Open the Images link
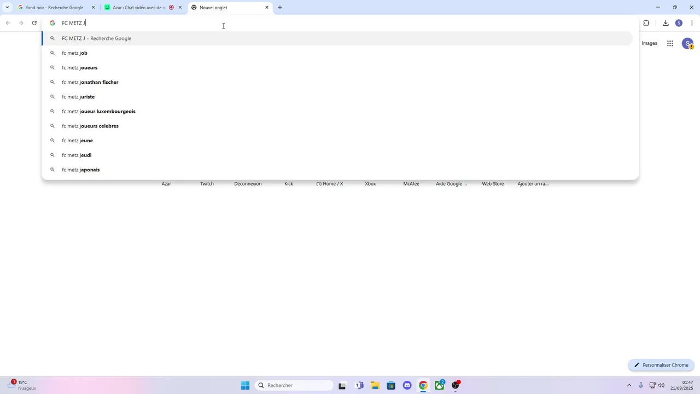Screen dimensions: 700x394 (x=649, y=43)
